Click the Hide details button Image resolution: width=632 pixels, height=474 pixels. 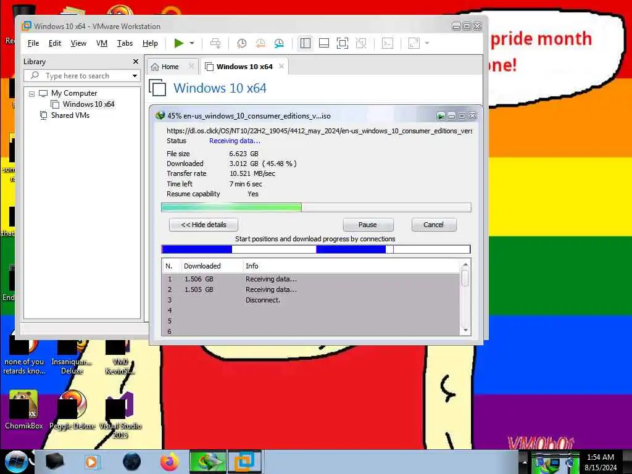(204, 225)
